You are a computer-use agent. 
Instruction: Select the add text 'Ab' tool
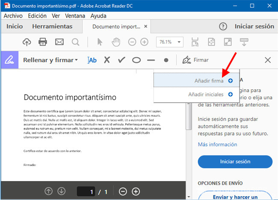coord(92,60)
